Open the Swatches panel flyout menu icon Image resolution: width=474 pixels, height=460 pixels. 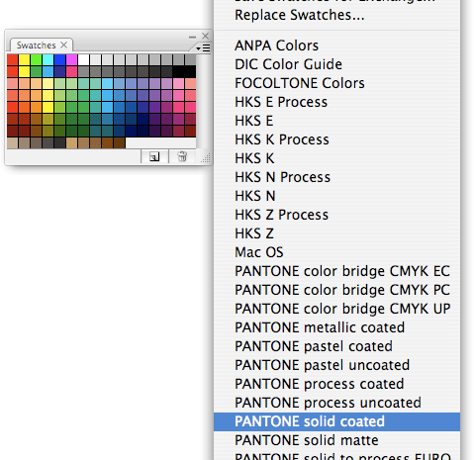pos(203,48)
